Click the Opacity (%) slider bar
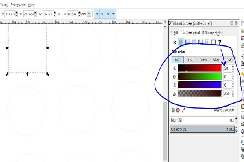244x162 pixels. (202, 129)
